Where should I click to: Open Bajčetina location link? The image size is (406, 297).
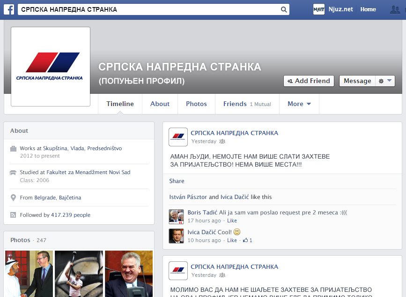70,198
